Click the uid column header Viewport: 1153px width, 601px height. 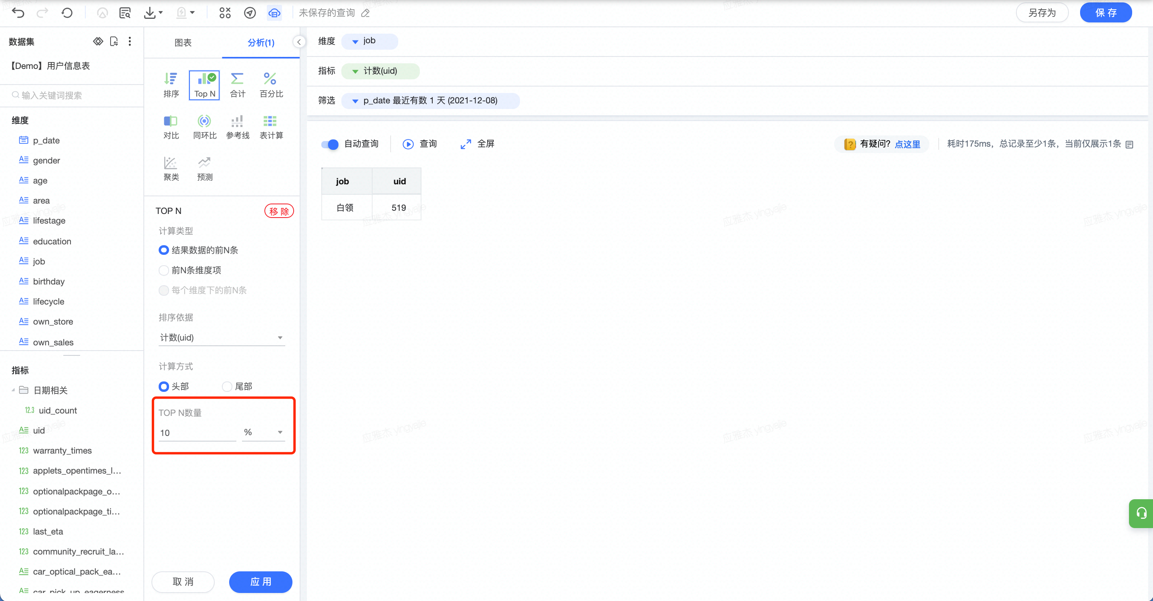pos(397,181)
